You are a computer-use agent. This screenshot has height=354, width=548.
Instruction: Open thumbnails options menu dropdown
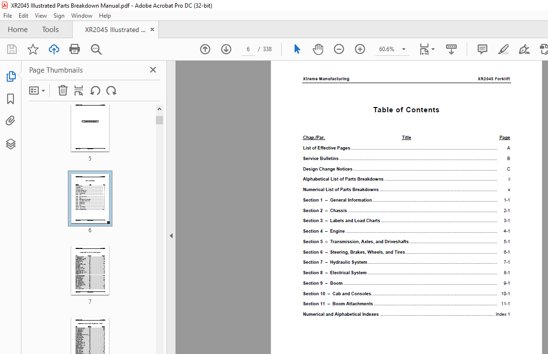[x=37, y=91]
